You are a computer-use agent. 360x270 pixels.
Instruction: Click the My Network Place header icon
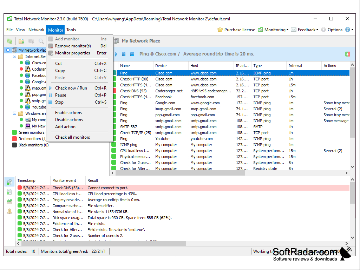click(116, 41)
